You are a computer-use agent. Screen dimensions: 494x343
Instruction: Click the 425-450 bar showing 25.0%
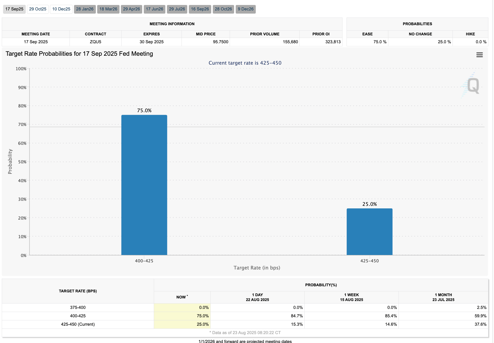pyautogui.click(x=369, y=232)
